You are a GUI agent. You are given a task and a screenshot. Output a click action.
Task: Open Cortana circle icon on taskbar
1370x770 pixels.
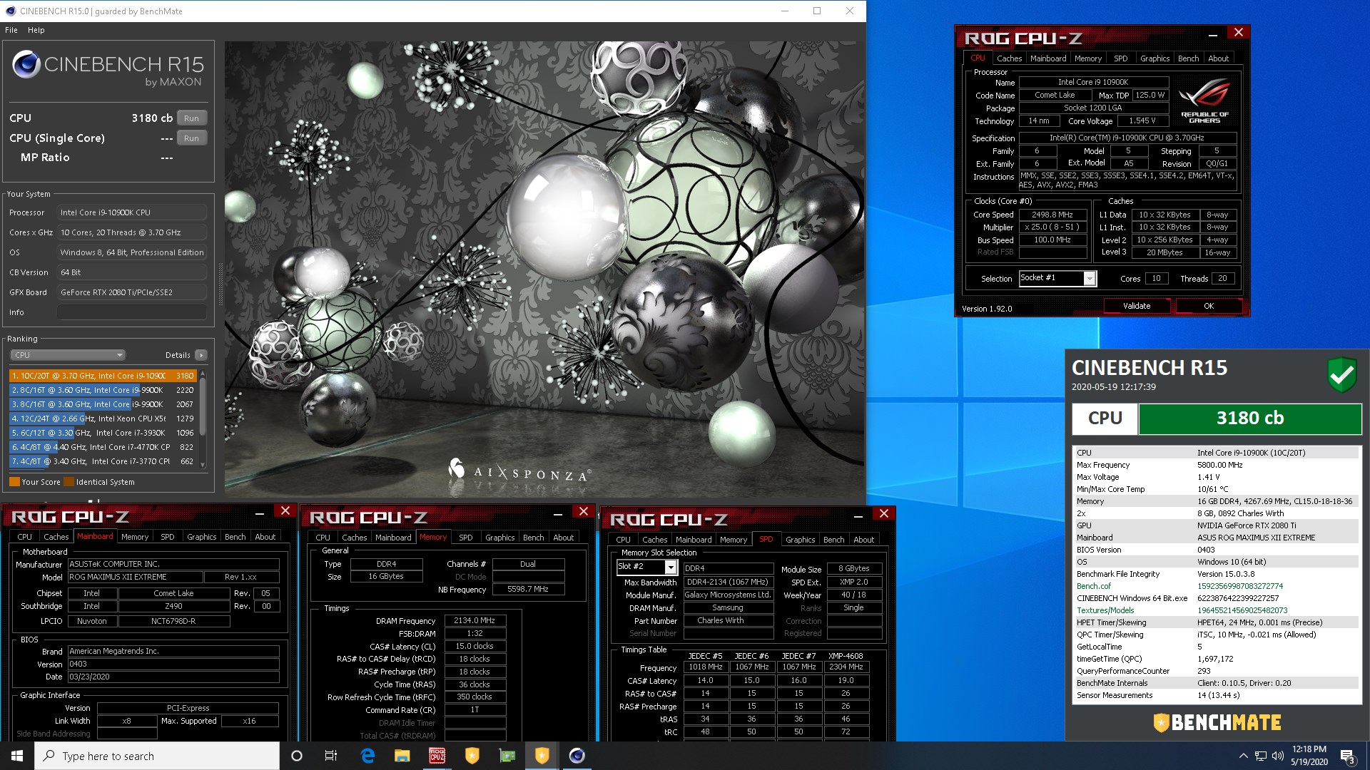coord(297,756)
